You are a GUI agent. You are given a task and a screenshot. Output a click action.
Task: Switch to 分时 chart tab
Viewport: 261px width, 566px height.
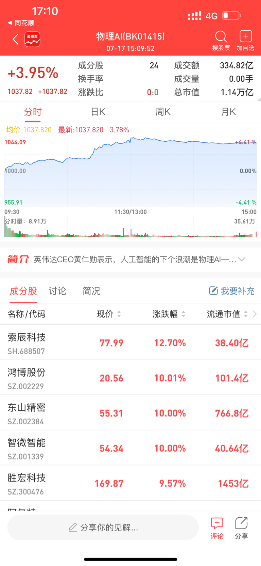click(33, 112)
